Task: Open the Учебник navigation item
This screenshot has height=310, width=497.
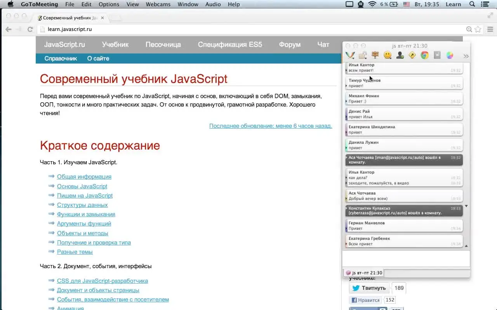Action: click(115, 45)
